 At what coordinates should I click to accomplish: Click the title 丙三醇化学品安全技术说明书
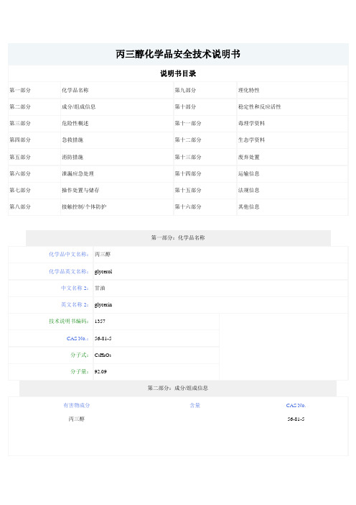[178, 54]
